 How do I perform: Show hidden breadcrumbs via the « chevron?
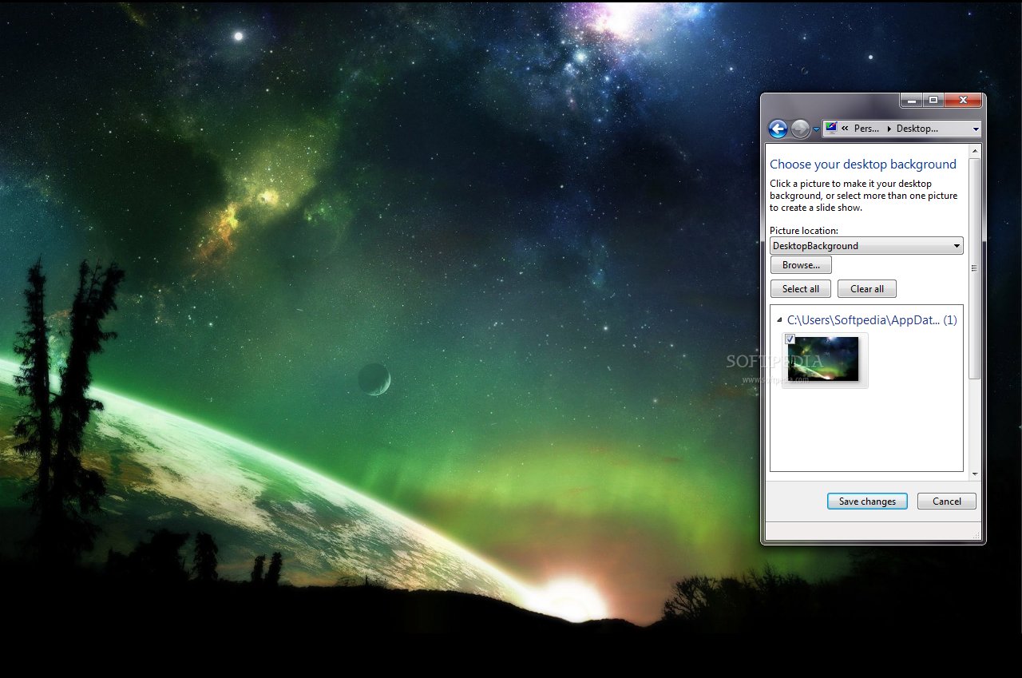coord(845,129)
